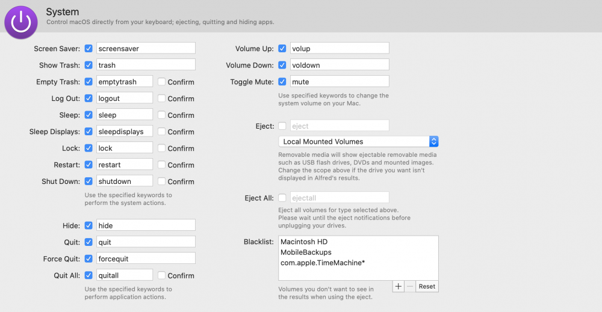Turn on the Eject All checkbox
602x312 pixels.
282,197
